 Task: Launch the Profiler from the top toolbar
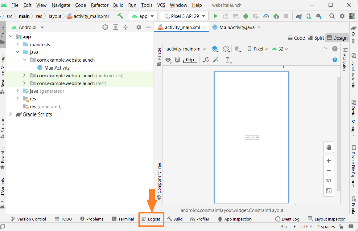pyautogui.click(x=265, y=16)
